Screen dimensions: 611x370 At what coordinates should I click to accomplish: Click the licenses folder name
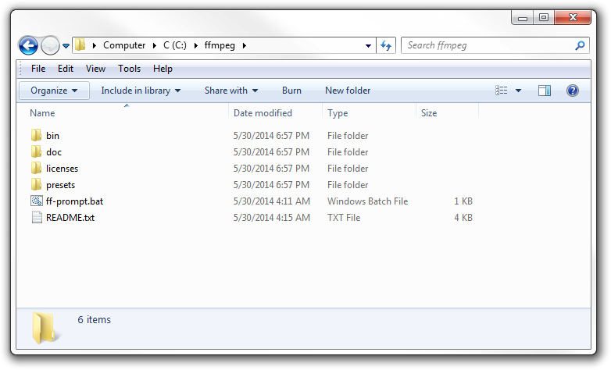tap(62, 169)
